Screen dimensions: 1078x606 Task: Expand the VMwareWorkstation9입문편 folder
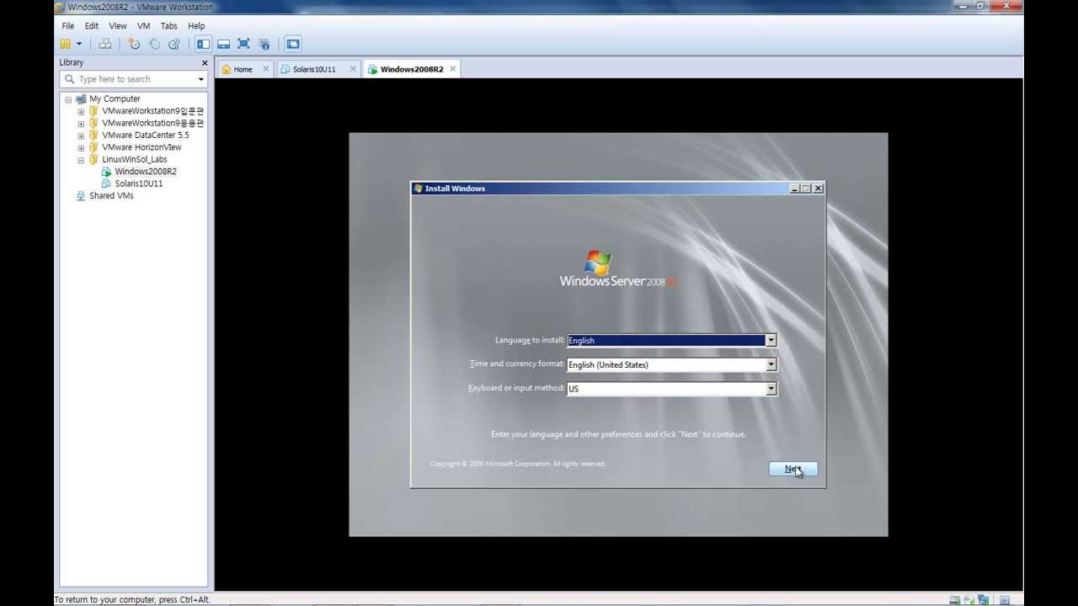(x=81, y=112)
